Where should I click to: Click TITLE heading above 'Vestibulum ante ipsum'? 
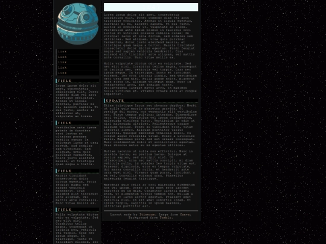pos(77,123)
